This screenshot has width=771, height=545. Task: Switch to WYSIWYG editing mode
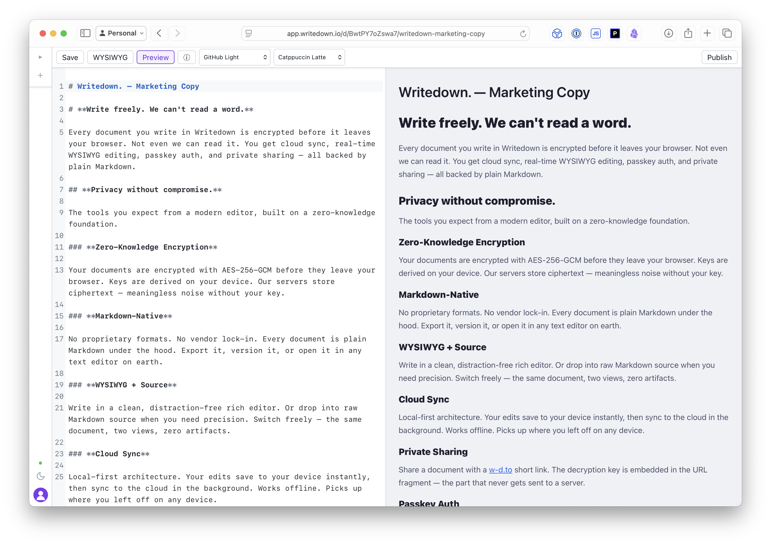point(110,57)
